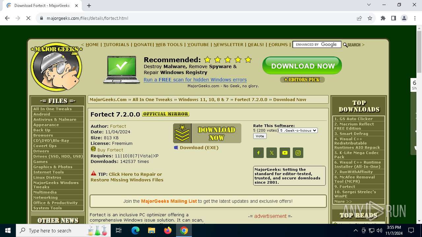Click More >> in Top Downloads
The height and width of the screenshot is (237, 422).
pos(343,201)
